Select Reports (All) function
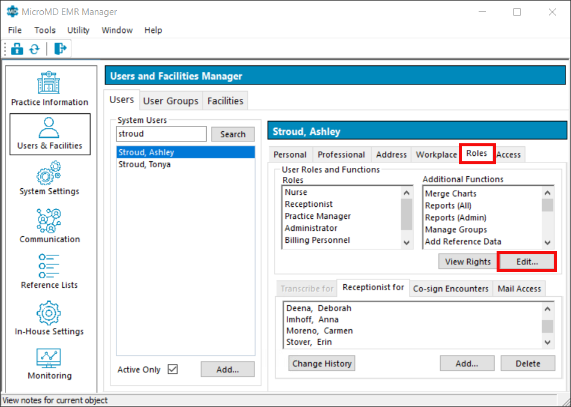Image resolution: width=571 pixels, height=407 pixels. point(482,206)
